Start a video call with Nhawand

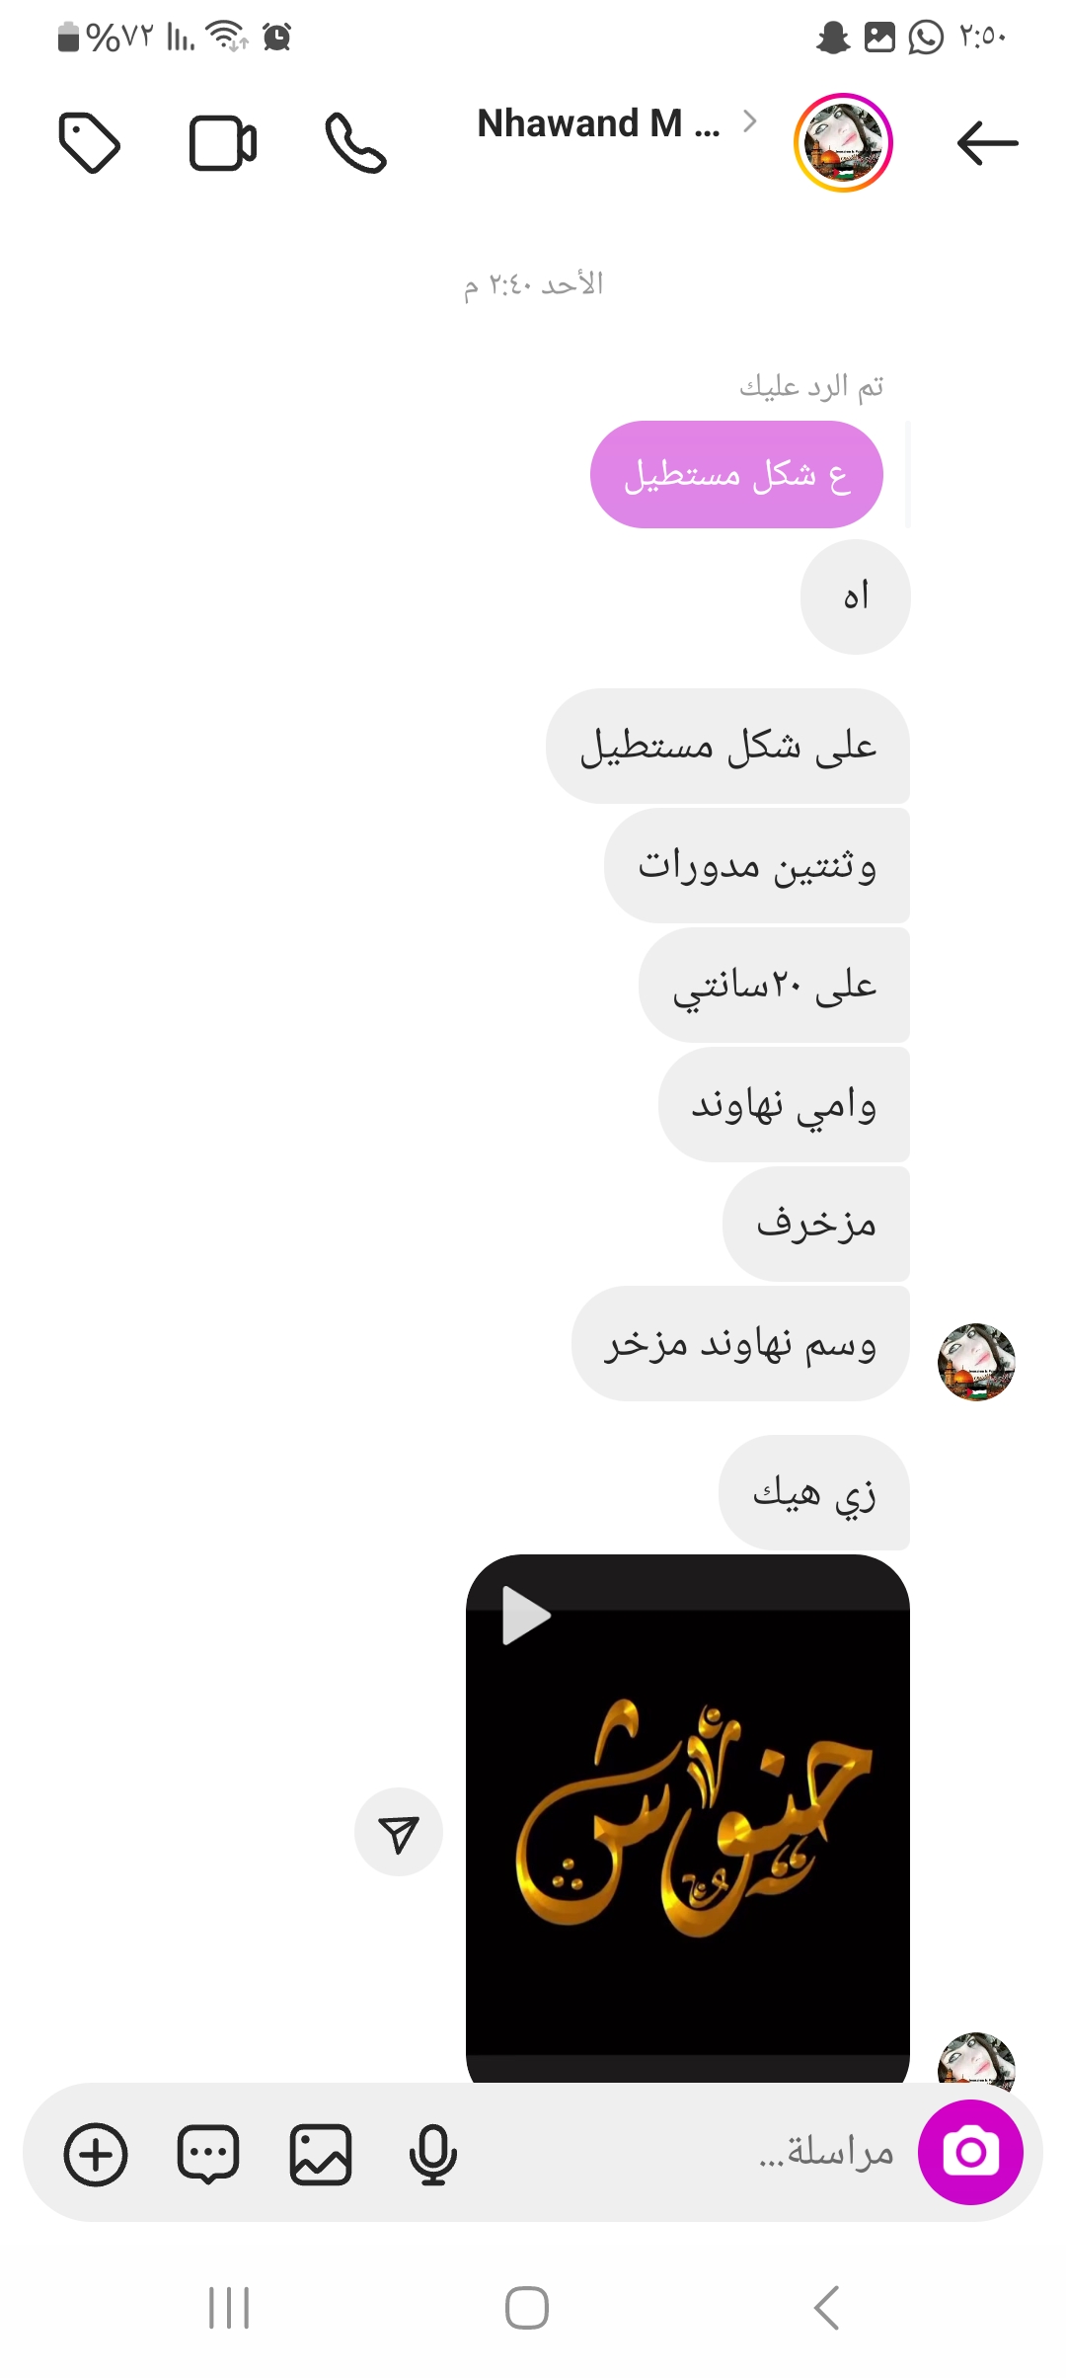click(223, 143)
